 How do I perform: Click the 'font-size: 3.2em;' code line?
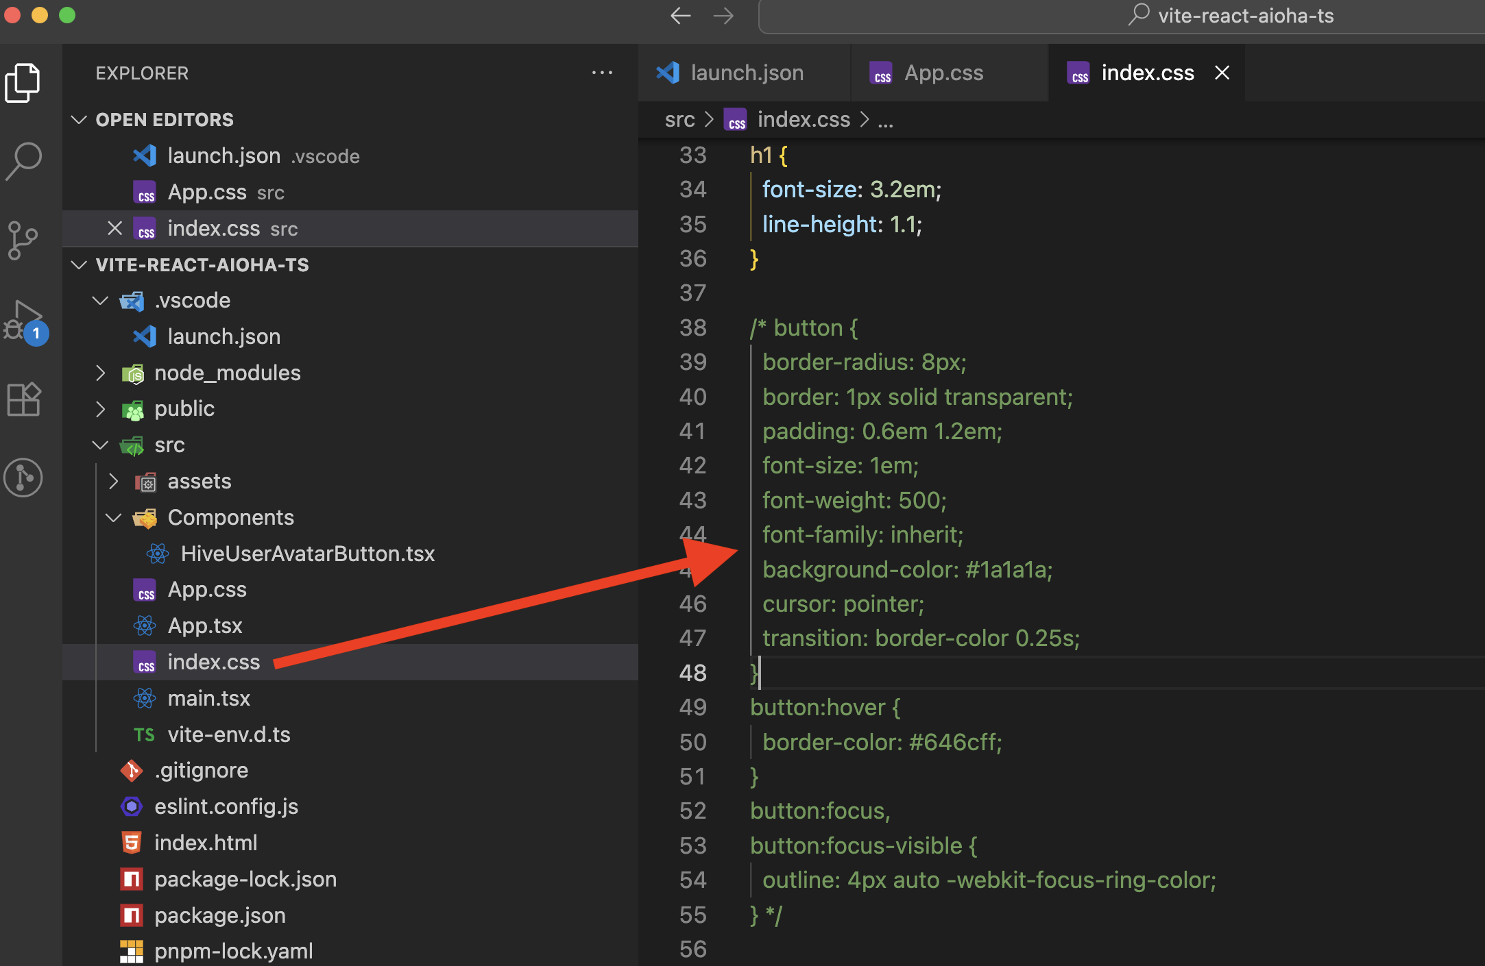[x=852, y=190]
